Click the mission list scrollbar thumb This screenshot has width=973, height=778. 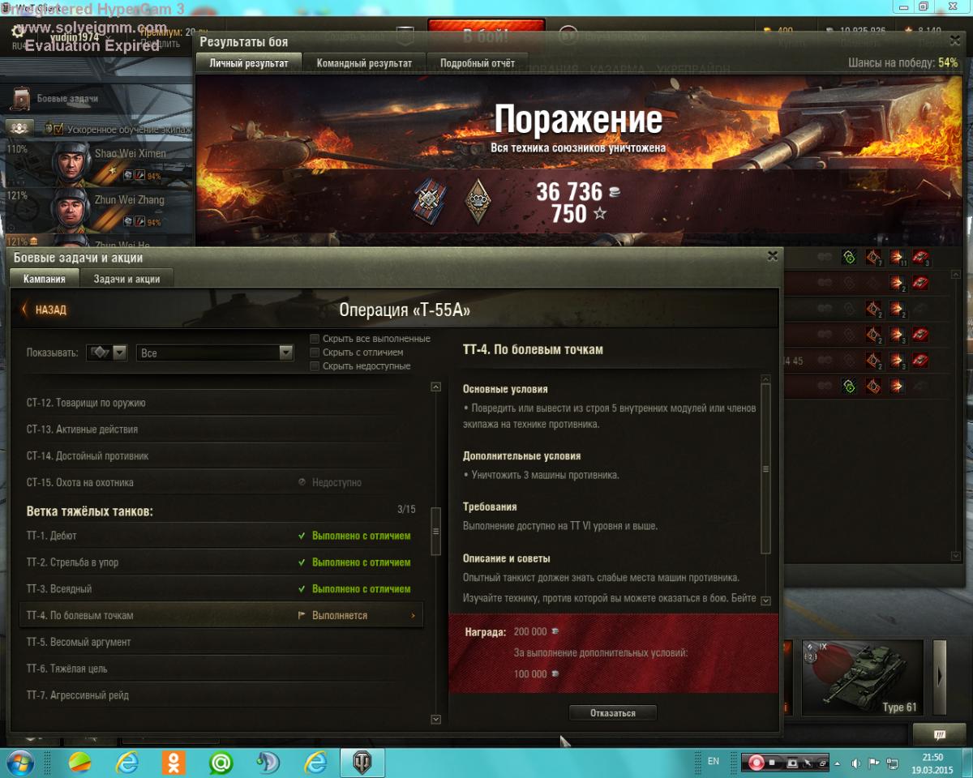click(435, 531)
